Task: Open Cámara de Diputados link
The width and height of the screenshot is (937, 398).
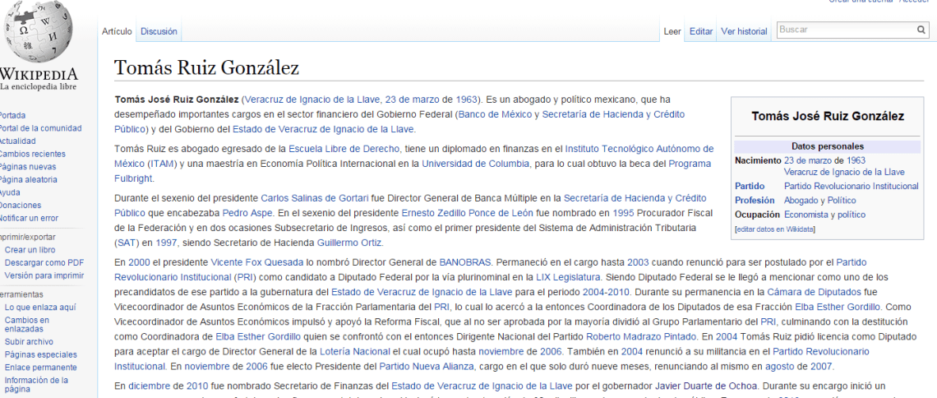Action: (814, 292)
